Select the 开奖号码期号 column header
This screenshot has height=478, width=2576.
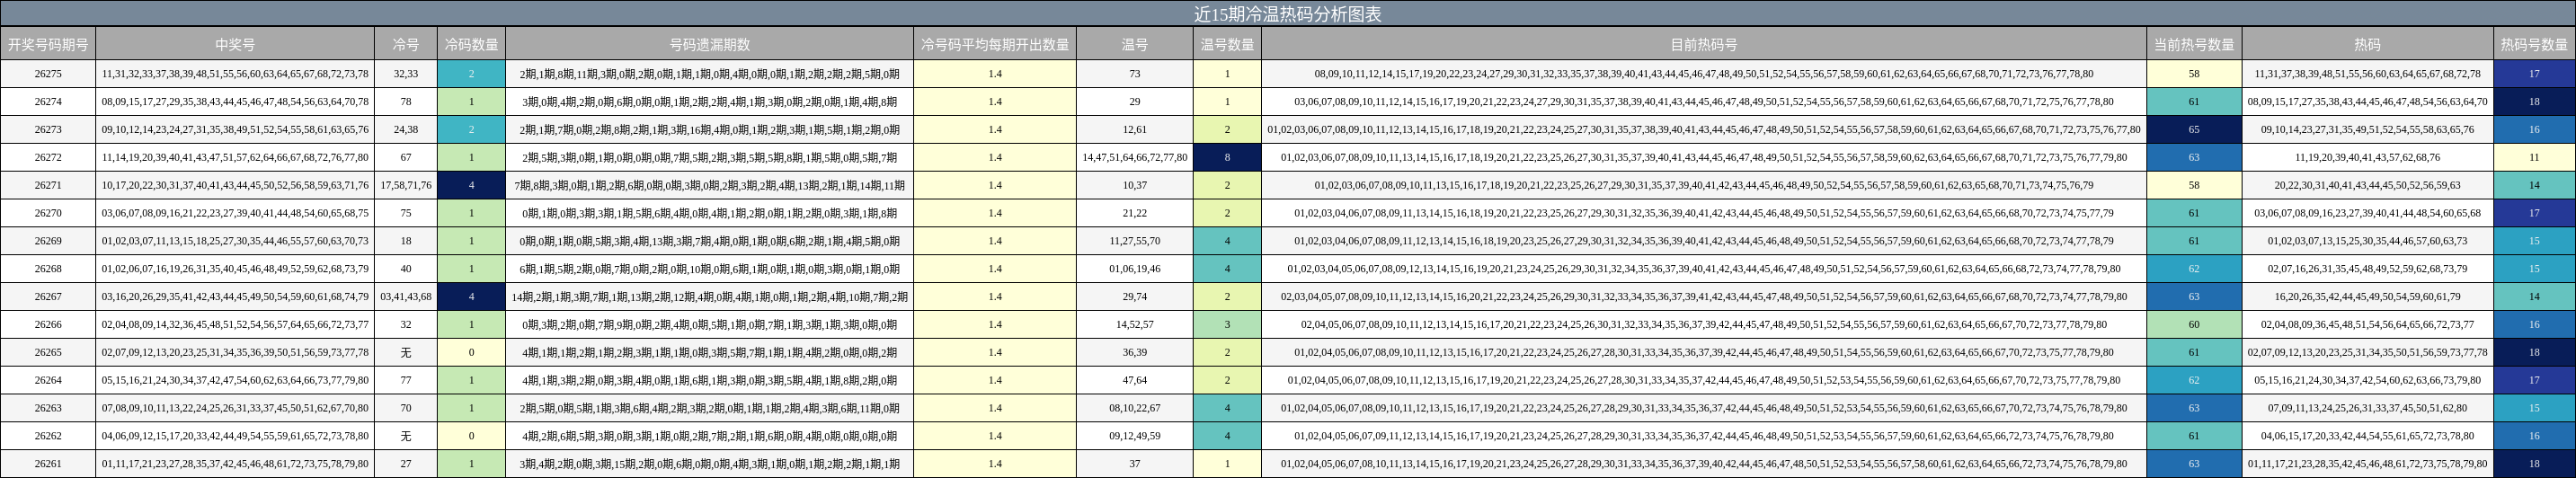[x=48, y=45]
